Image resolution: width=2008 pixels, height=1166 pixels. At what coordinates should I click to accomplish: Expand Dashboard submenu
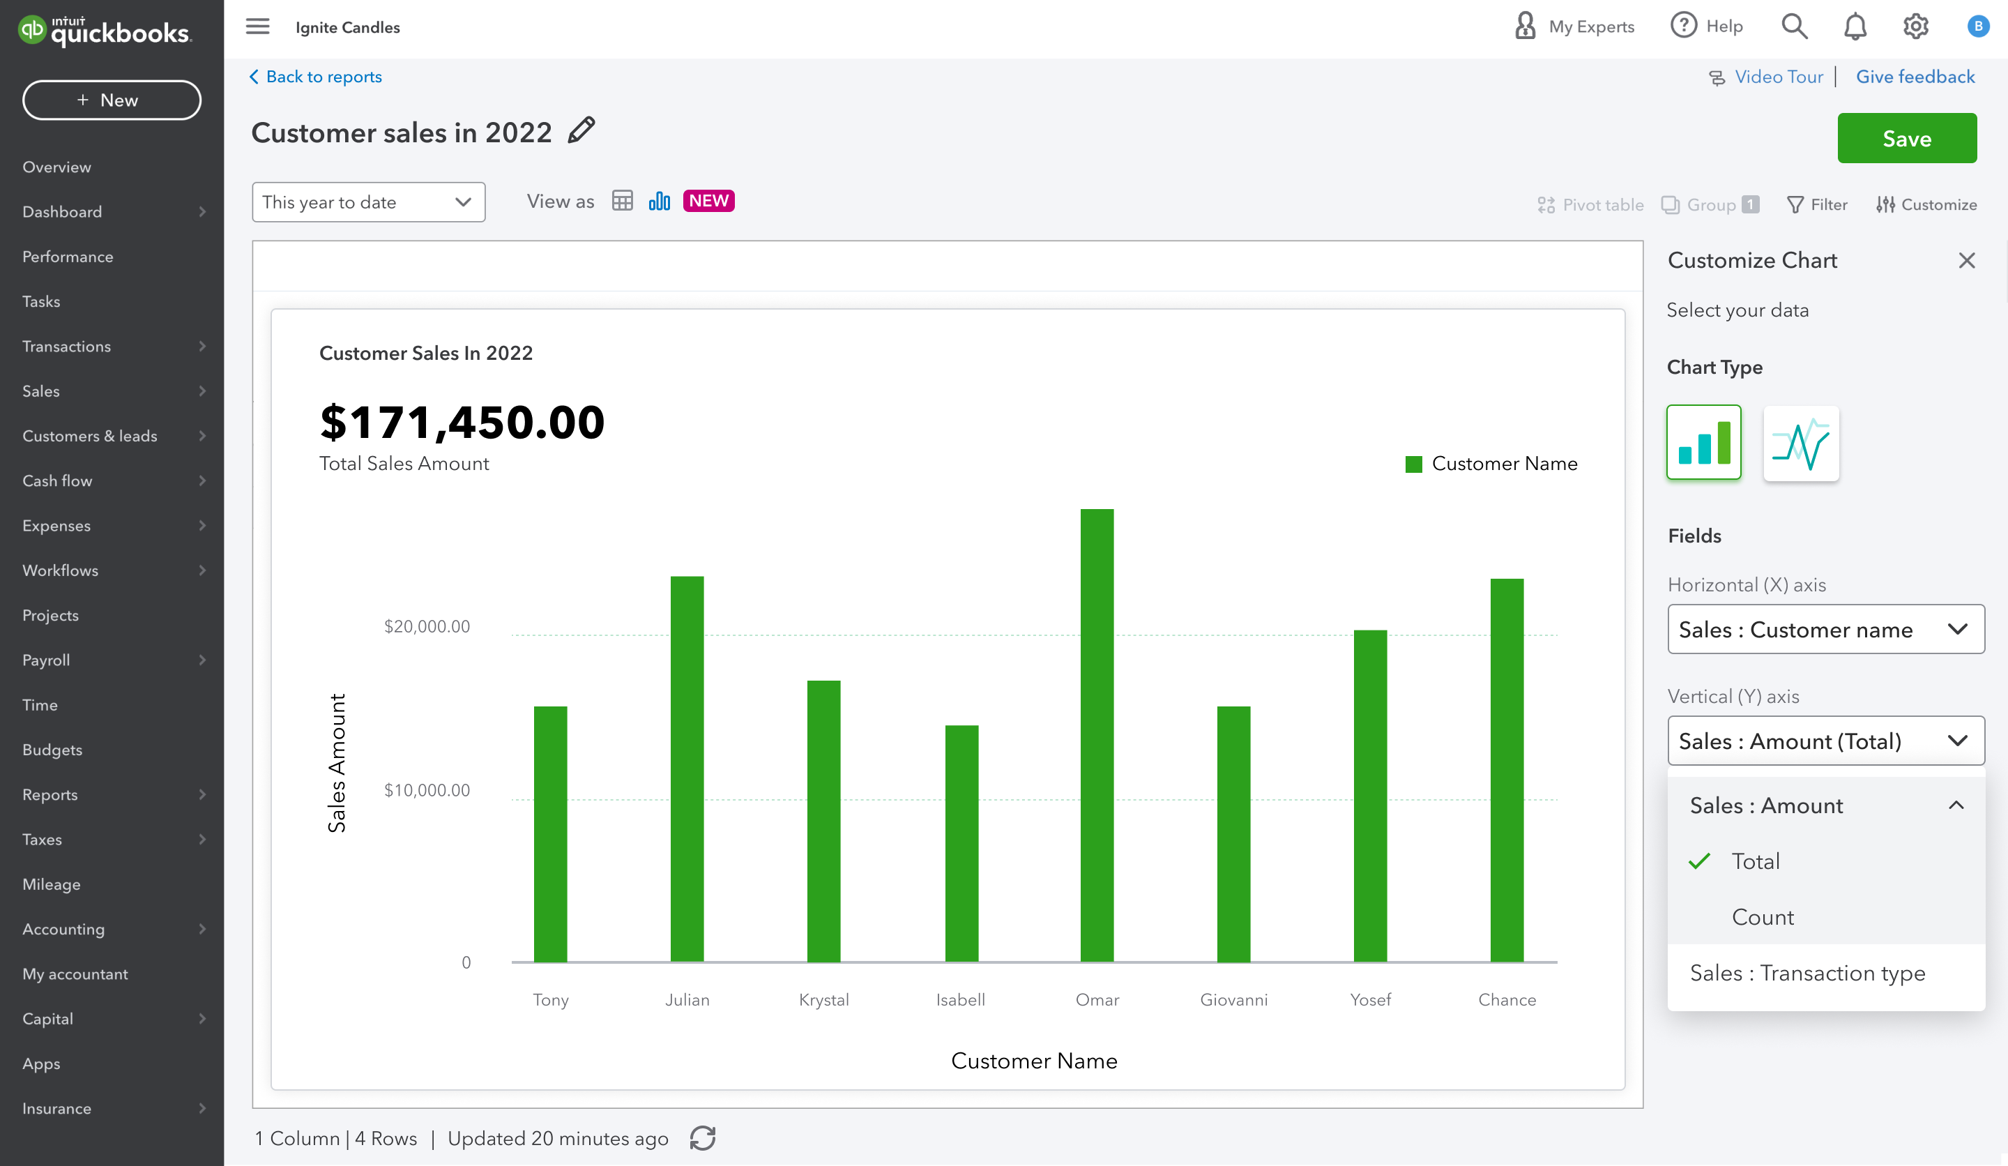[202, 212]
